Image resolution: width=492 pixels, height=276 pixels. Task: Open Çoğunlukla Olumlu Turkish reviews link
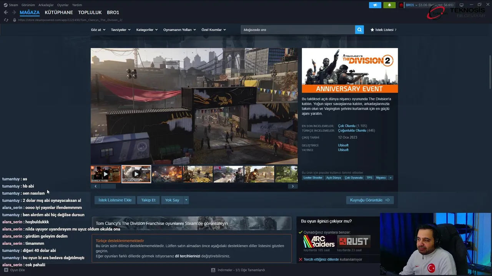(x=352, y=130)
